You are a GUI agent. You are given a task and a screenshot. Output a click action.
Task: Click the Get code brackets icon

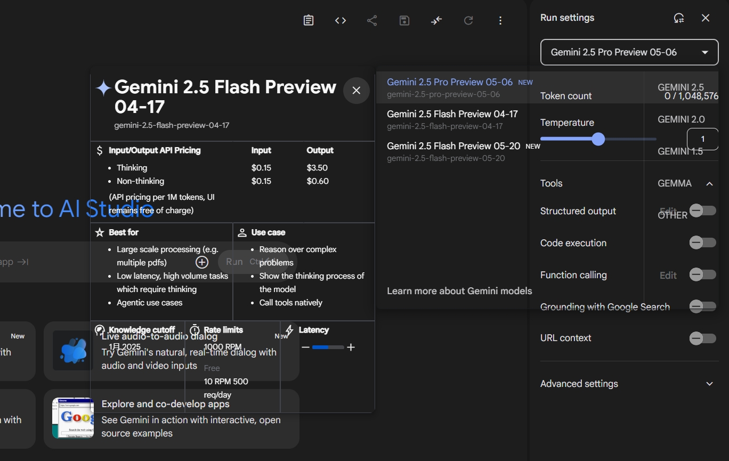(341, 20)
